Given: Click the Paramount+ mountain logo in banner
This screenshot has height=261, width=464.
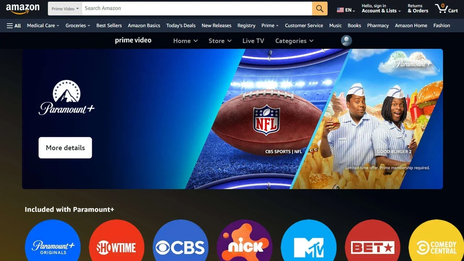Looking at the screenshot, I should tap(66, 97).
